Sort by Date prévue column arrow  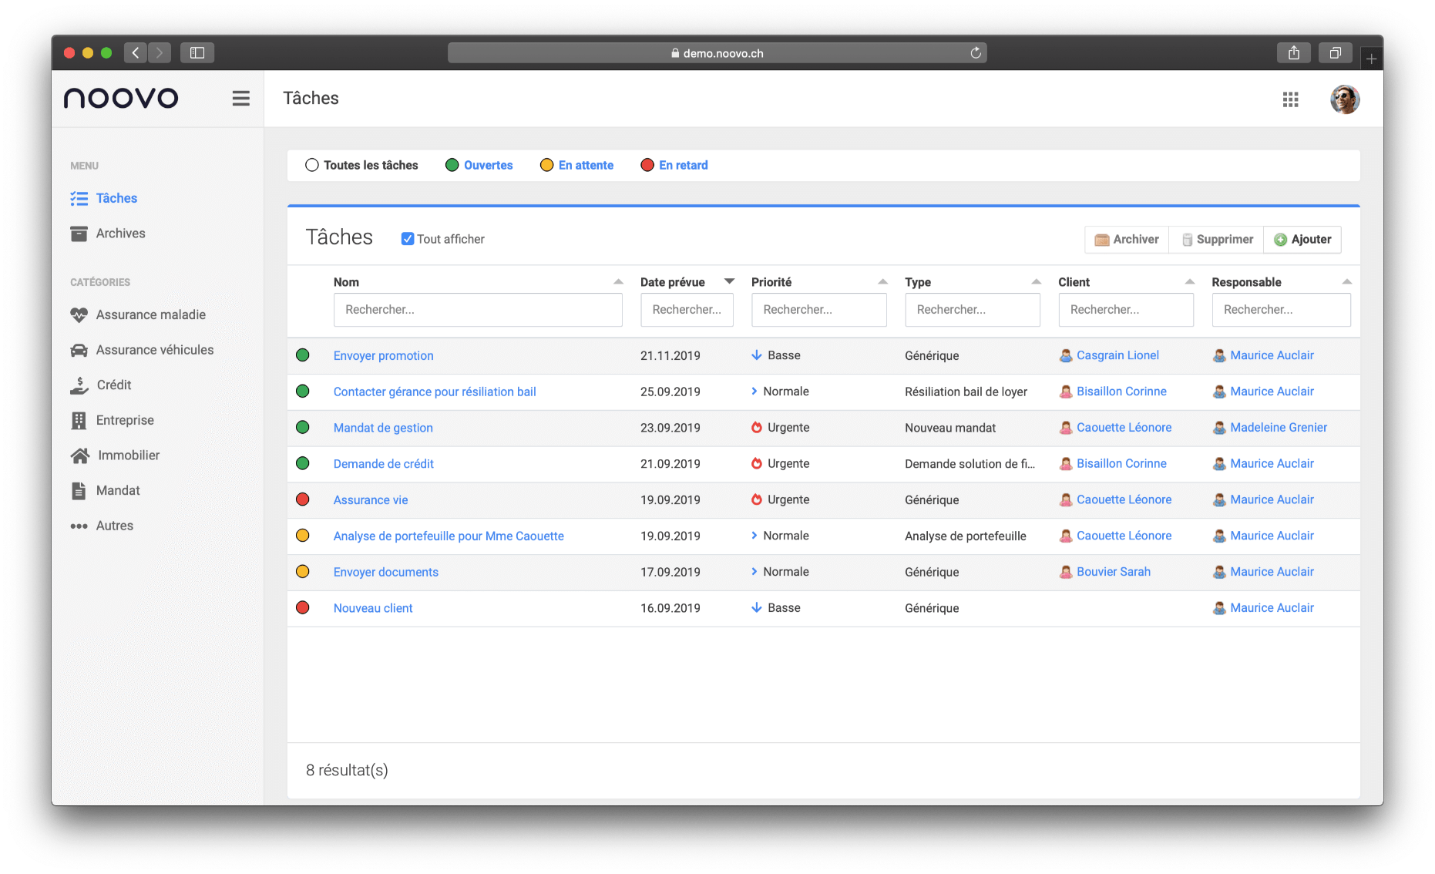[x=729, y=281]
